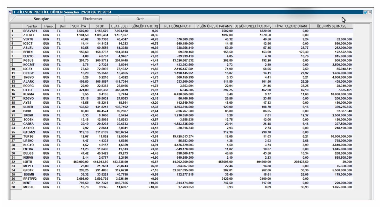Sort by the Birim column header

point(63,26)
